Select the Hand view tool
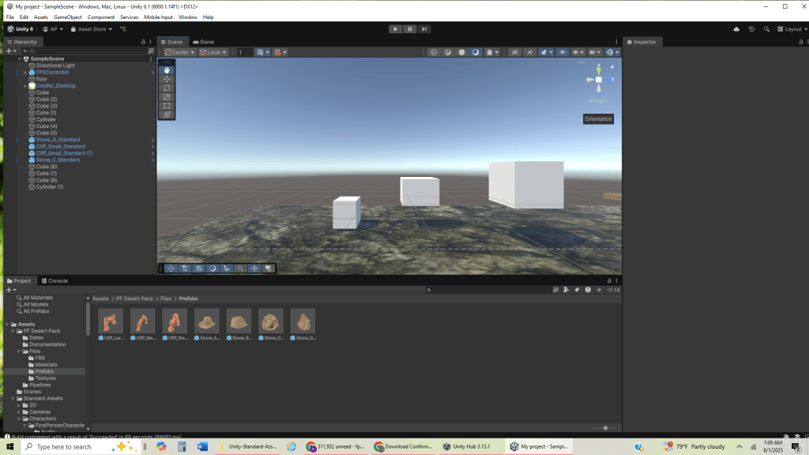 point(167,70)
